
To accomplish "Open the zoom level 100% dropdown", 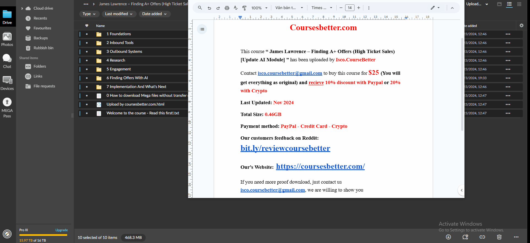I will (259, 8).
